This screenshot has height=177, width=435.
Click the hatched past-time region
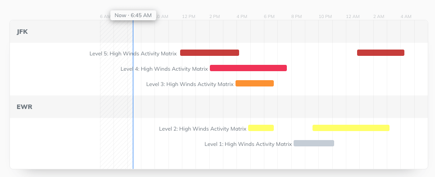pyautogui.click(x=117, y=94)
